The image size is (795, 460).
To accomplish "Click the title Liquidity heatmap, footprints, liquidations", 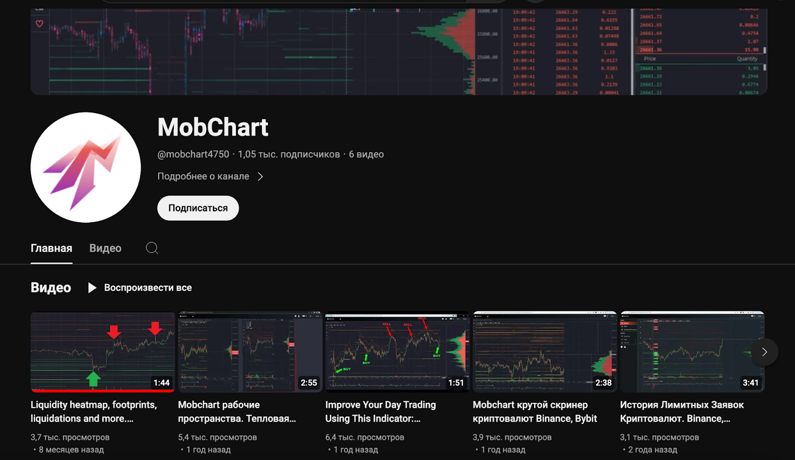I will [x=94, y=412].
